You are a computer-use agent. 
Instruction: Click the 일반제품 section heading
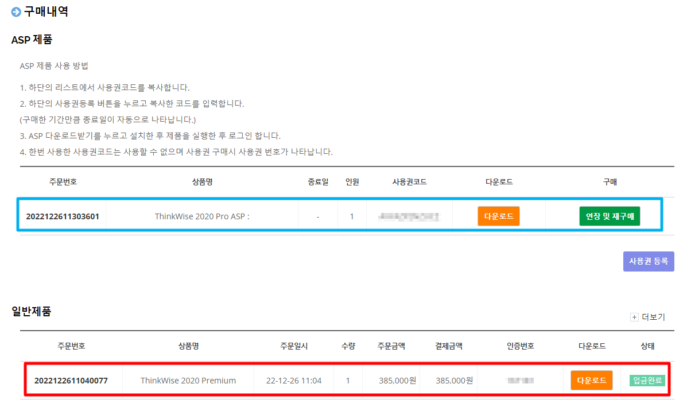tap(31, 312)
